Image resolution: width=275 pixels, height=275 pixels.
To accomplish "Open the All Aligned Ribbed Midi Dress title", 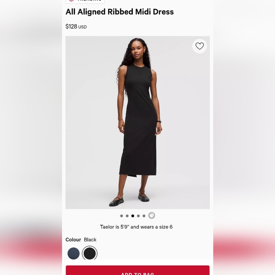I will click(119, 12).
